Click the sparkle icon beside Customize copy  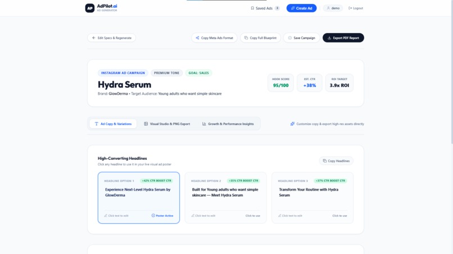[292, 124]
